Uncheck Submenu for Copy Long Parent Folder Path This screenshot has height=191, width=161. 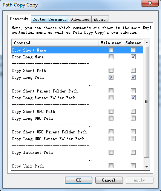(133, 98)
